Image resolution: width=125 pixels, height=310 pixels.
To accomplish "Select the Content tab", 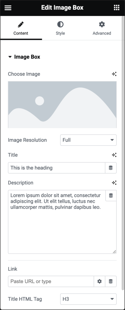I will click(x=21, y=28).
